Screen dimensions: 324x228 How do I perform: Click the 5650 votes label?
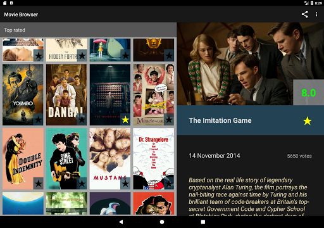click(x=299, y=156)
